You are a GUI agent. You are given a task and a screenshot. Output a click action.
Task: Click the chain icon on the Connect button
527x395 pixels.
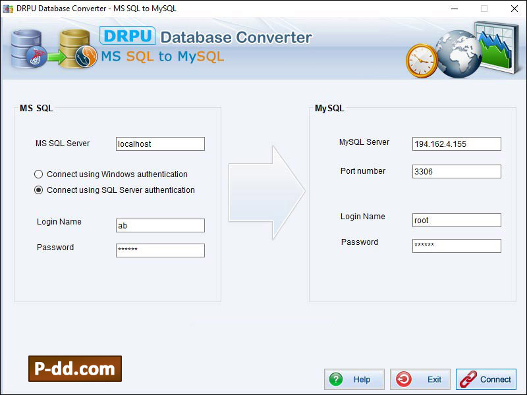tap(468, 379)
